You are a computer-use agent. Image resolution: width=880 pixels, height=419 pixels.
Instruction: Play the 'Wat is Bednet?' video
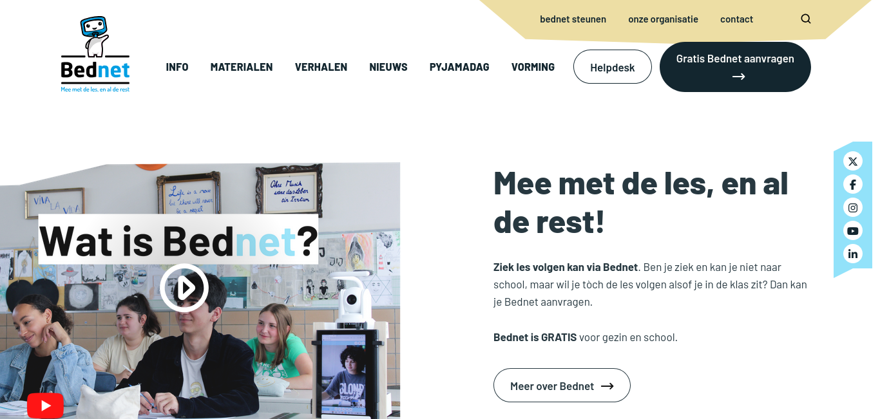184,288
